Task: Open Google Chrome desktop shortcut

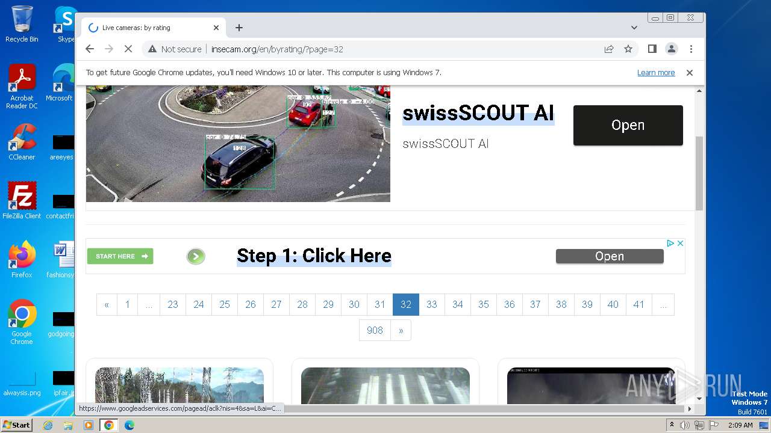Action: pos(22,322)
